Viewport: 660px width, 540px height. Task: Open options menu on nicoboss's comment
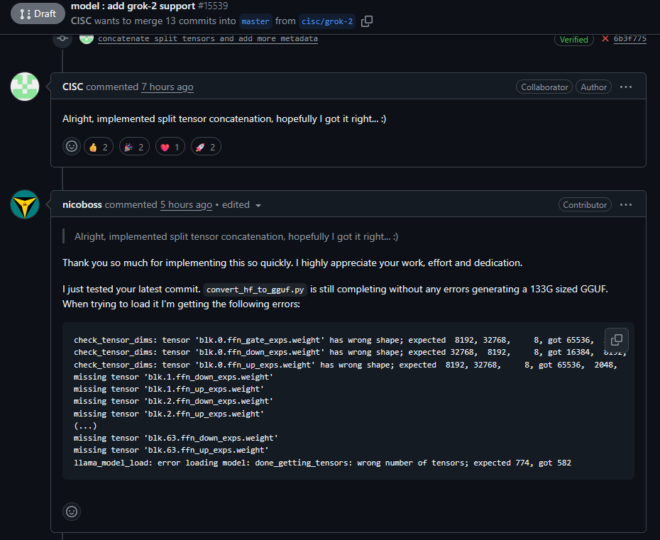pos(625,204)
